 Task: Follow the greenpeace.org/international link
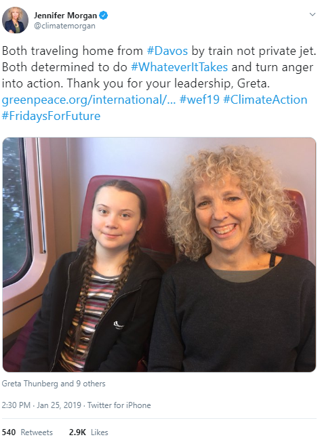click(89, 100)
